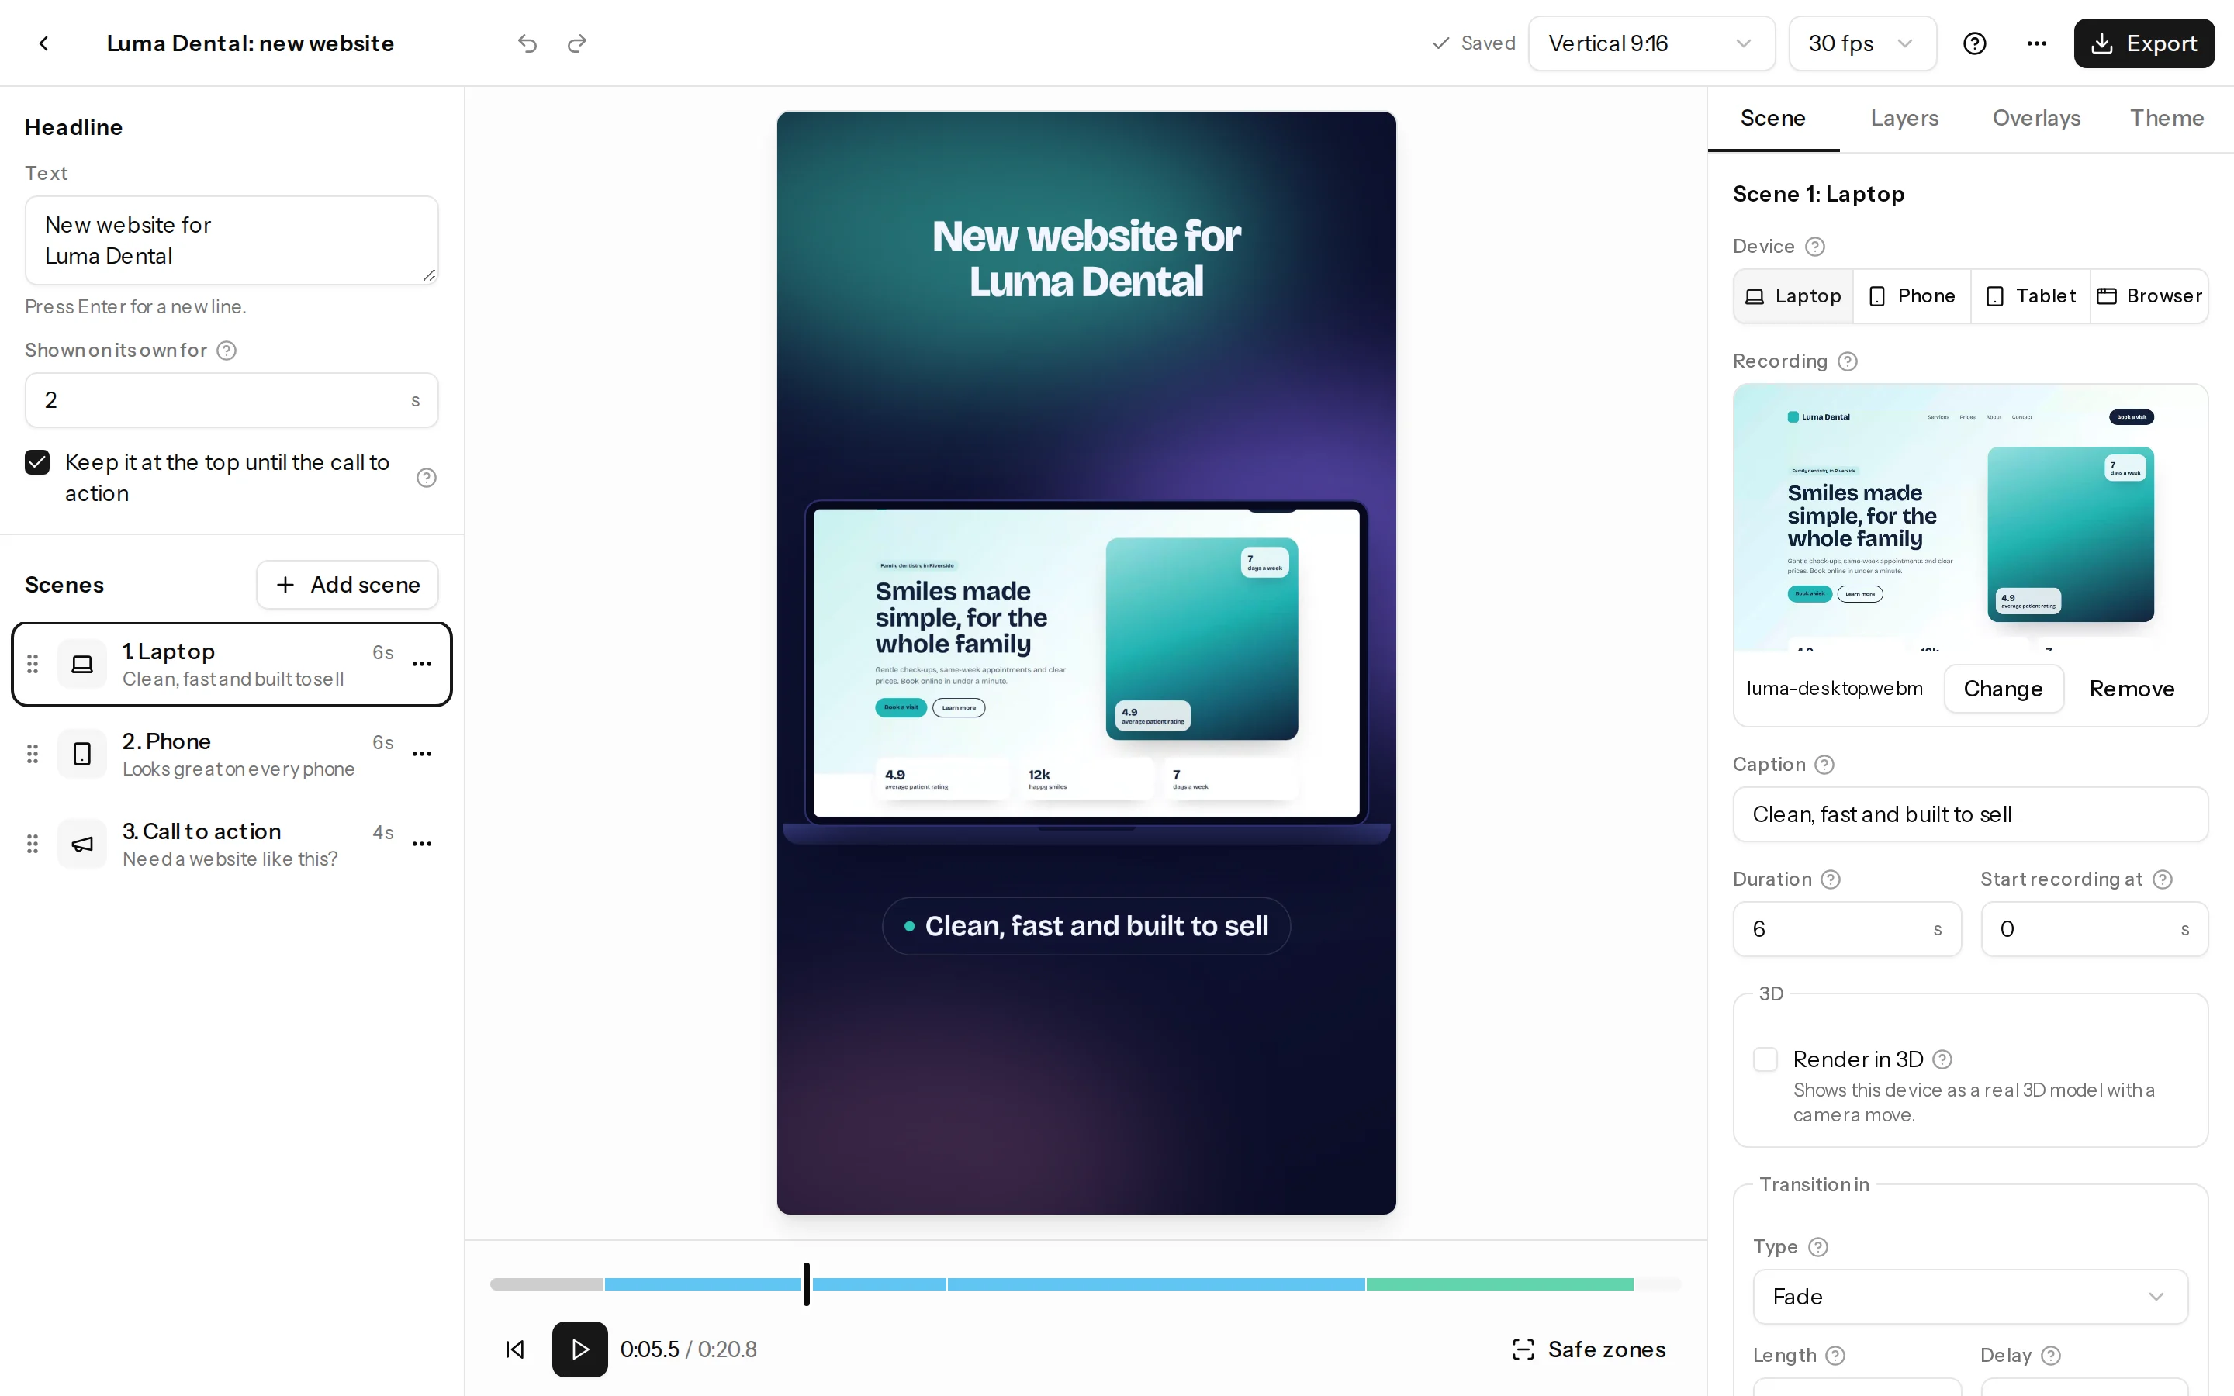Open the options menu for the Phone scene
2234x1396 pixels.
[x=422, y=753]
